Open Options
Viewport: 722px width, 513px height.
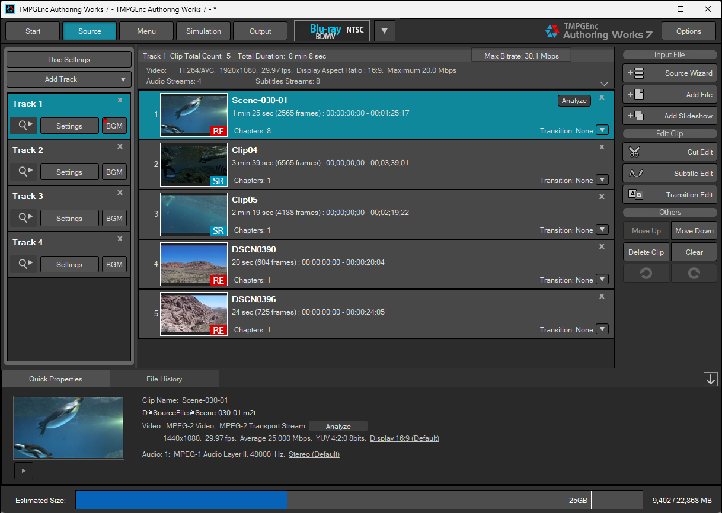[x=689, y=31]
